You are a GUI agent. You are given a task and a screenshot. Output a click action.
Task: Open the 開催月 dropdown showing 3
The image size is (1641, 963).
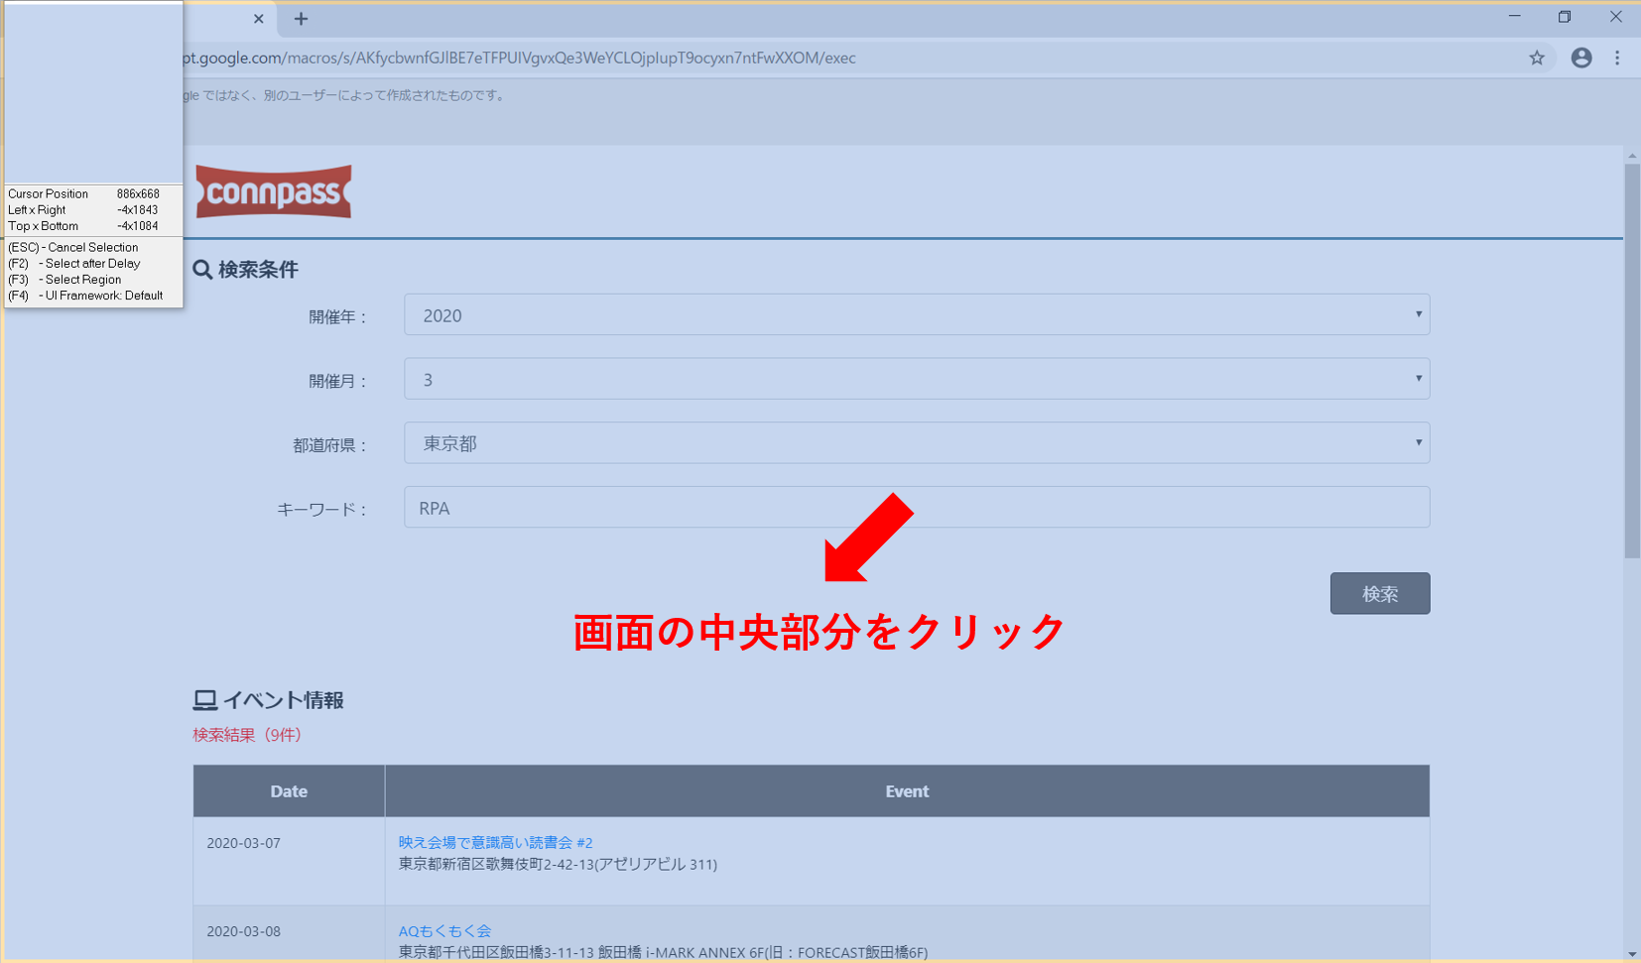coord(916,379)
